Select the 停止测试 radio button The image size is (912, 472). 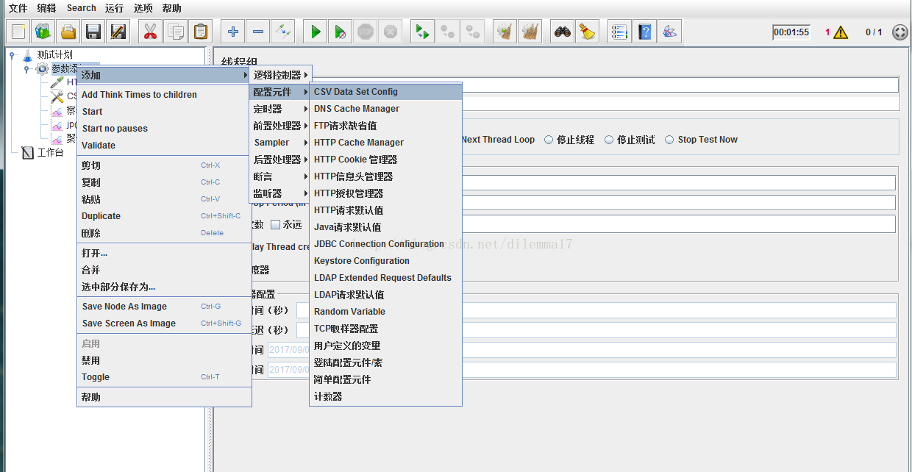[x=609, y=140]
